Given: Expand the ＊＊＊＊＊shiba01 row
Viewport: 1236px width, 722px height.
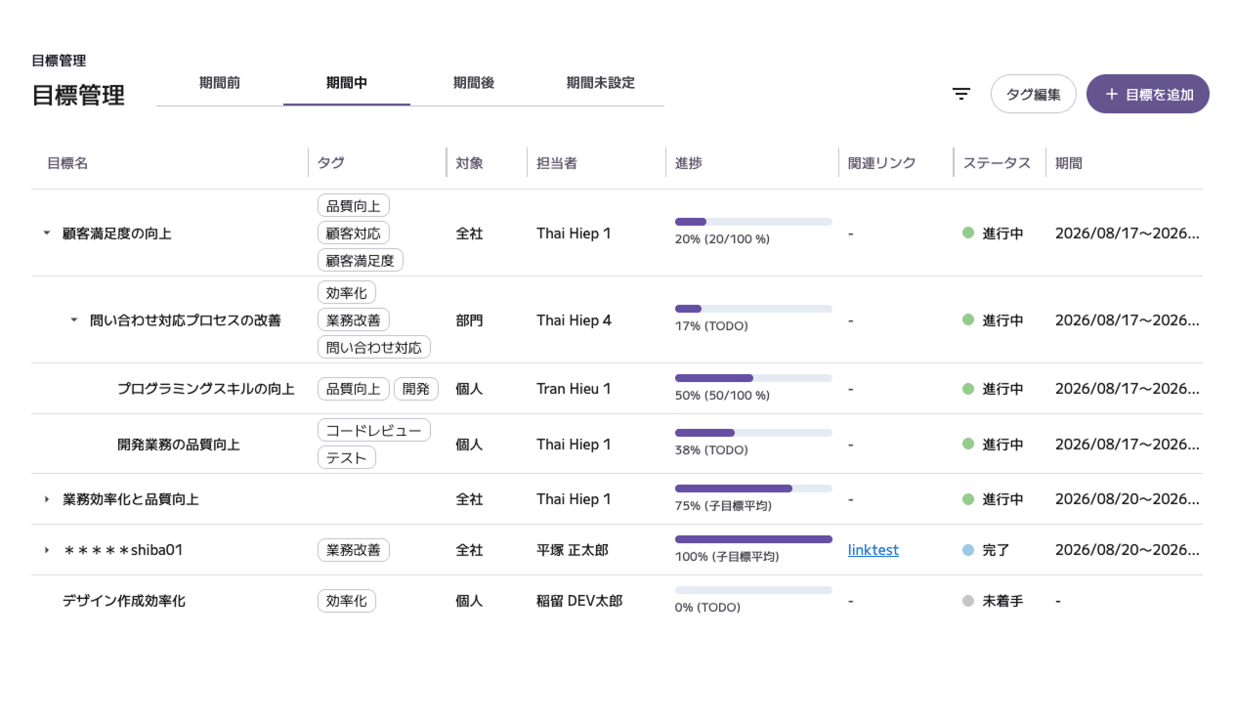Looking at the screenshot, I should point(46,550).
